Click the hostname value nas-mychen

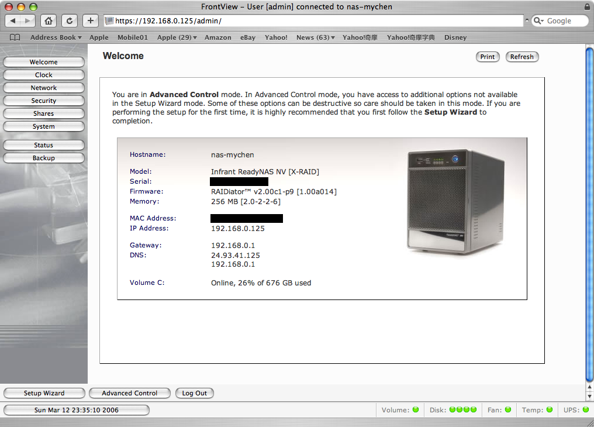(x=232, y=154)
